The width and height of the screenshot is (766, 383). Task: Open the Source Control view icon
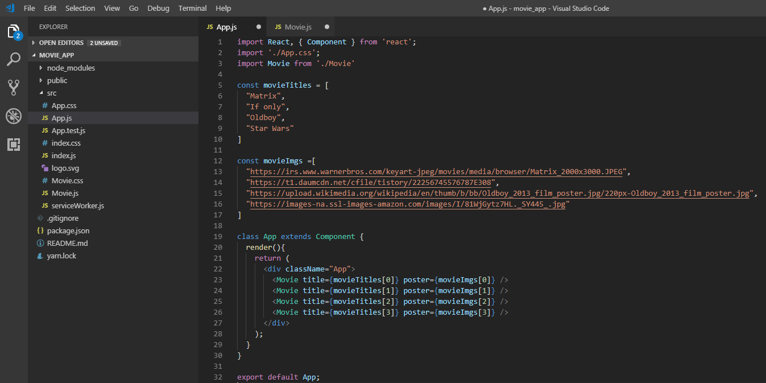[x=14, y=87]
